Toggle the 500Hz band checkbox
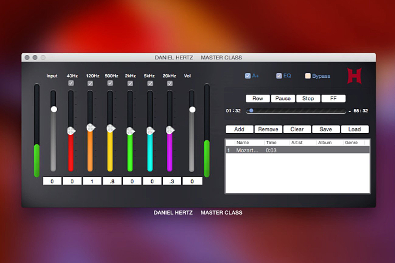 (110, 83)
